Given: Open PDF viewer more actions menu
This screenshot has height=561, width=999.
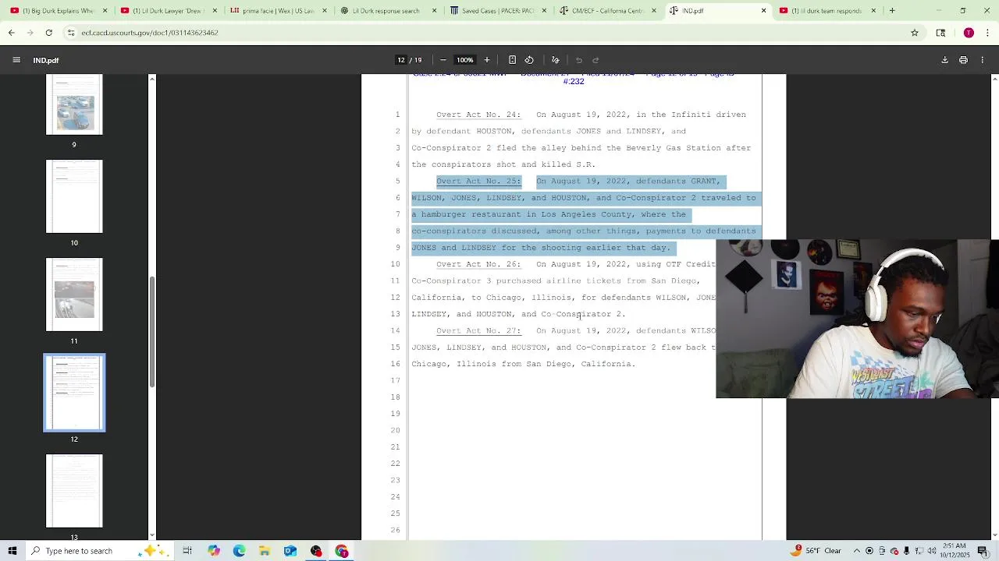Looking at the screenshot, I should point(983,60).
